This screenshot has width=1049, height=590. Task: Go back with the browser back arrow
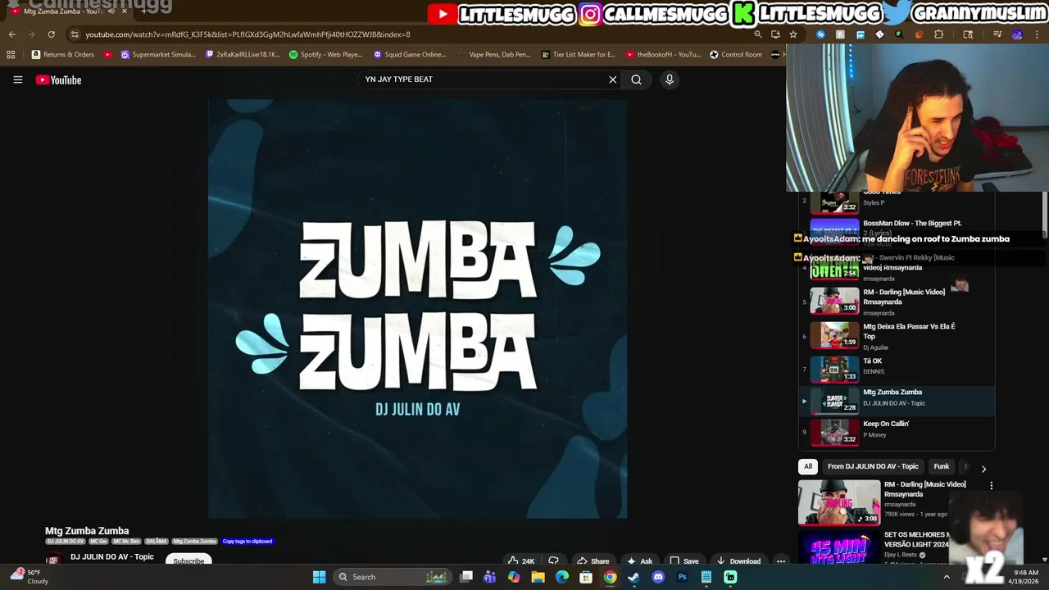tap(11, 34)
